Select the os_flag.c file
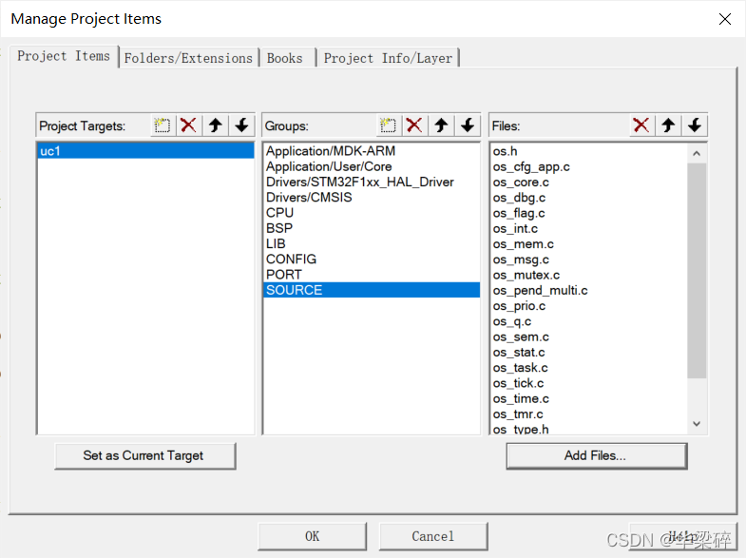746x558 pixels. coord(589,213)
